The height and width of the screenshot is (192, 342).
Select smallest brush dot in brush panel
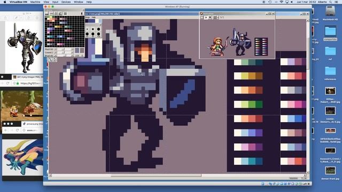click(87, 29)
